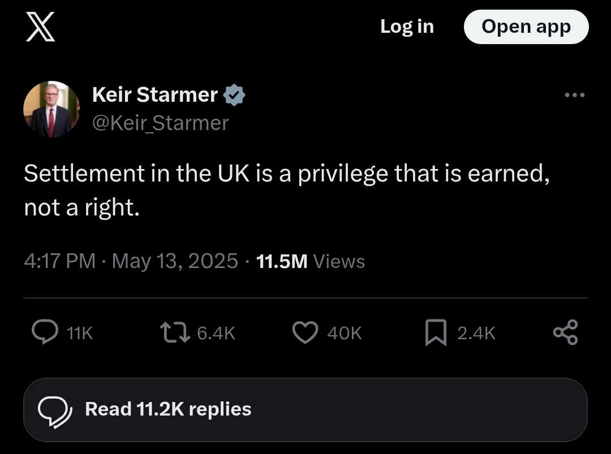Click the tweet text about UK settlement
The image size is (611, 454).
click(286, 191)
